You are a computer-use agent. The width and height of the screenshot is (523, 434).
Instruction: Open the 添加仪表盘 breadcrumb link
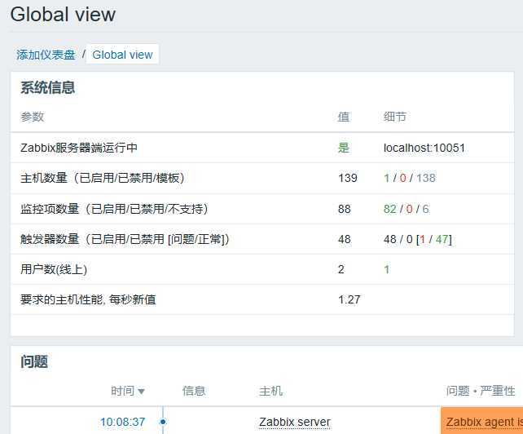click(46, 55)
